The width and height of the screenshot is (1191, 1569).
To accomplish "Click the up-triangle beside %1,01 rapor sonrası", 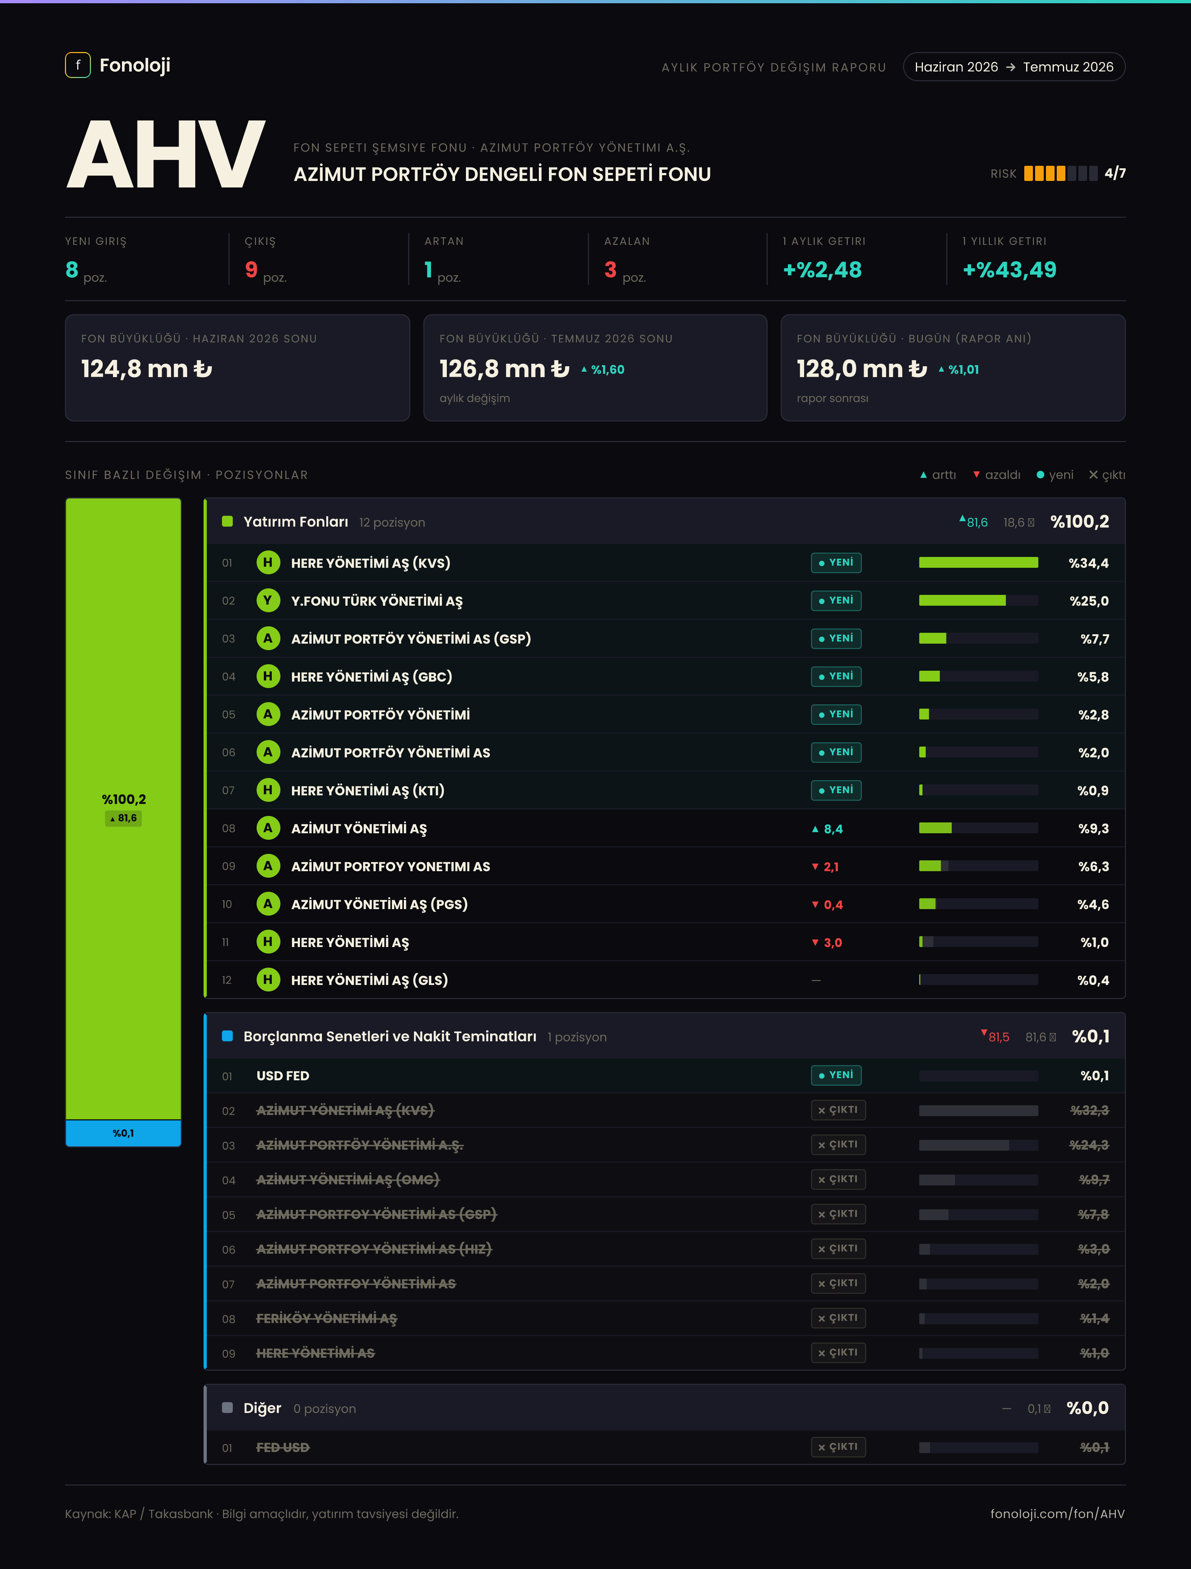I will tap(942, 369).
